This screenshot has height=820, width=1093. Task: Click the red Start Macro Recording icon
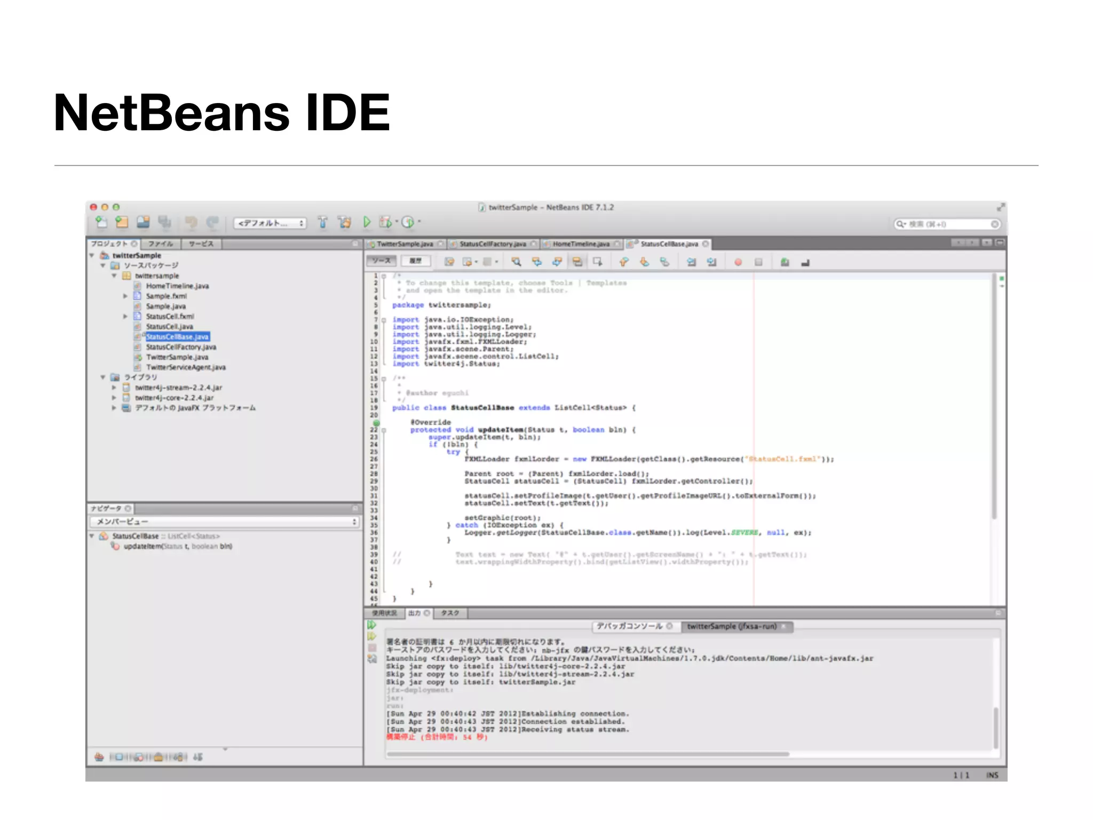(738, 262)
